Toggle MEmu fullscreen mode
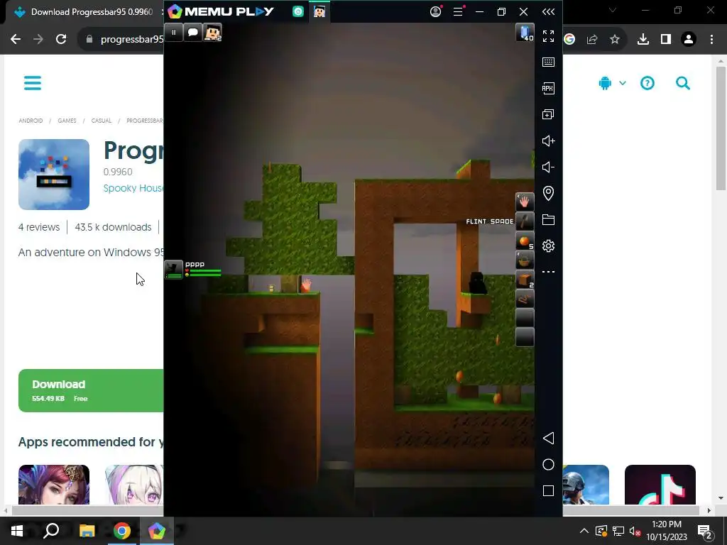The height and width of the screenshot is (545, 727). point(548,36)
